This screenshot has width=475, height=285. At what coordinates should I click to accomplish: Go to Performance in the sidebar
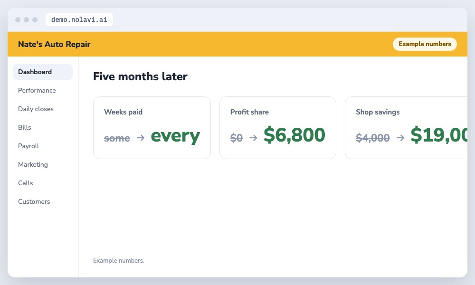click(37, 90)
